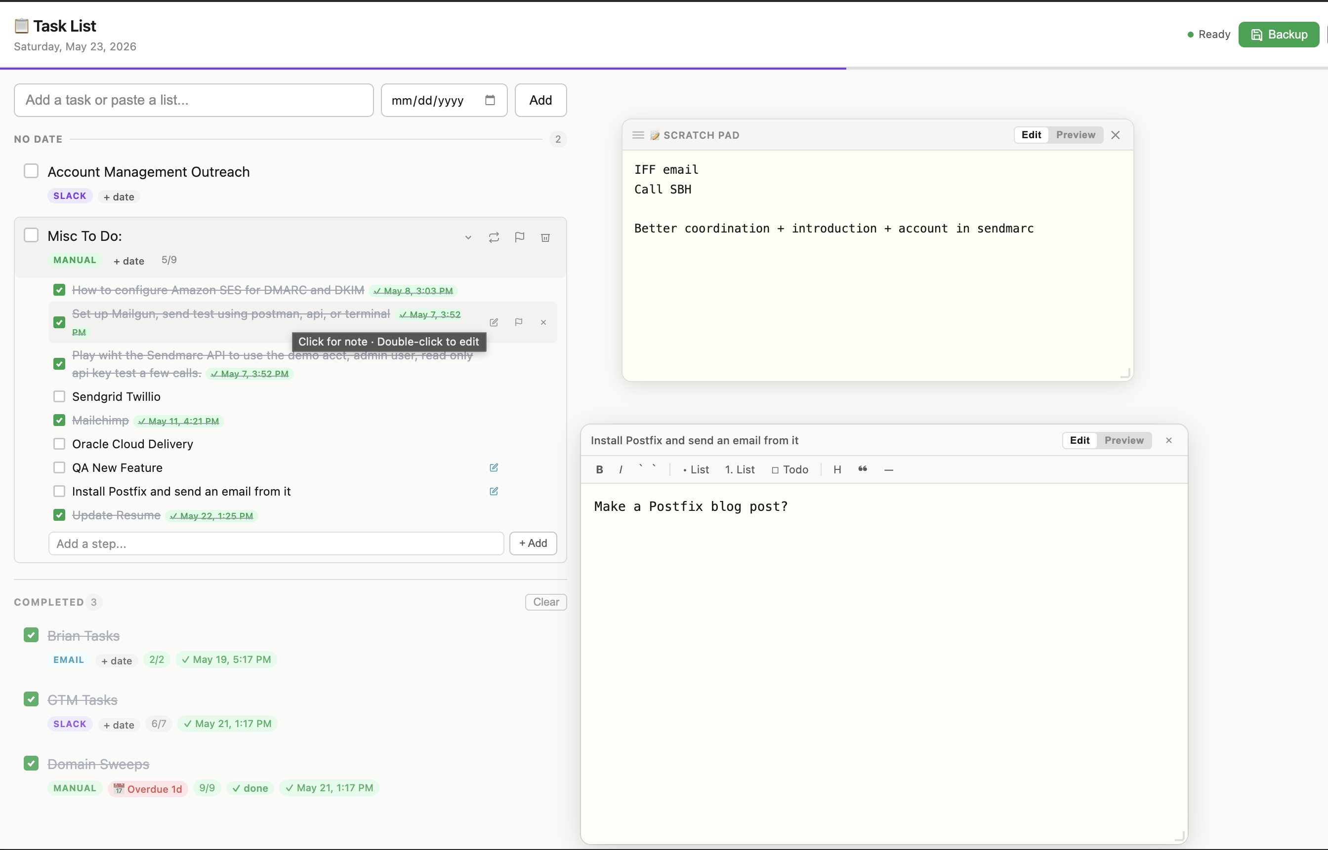The width and height of the screenshot is (1328, 850).
Task: Open note icon for QA New Feature
Action: (x=494, y=467)
